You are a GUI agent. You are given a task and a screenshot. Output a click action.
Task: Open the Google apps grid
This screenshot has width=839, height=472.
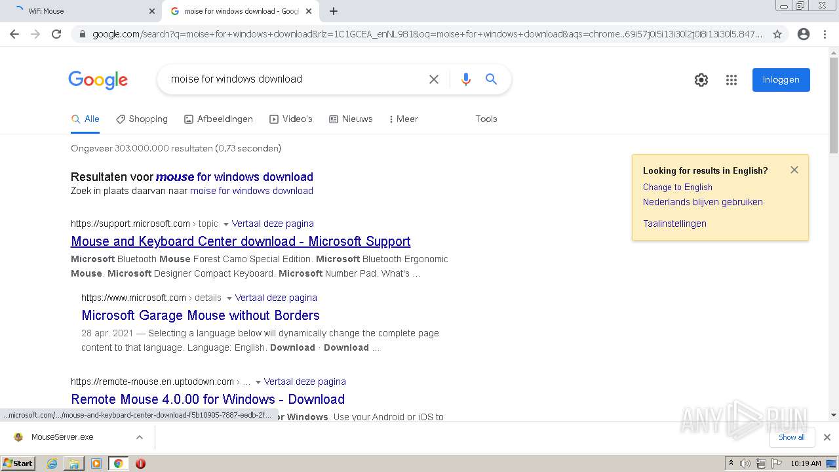[732, 80]
